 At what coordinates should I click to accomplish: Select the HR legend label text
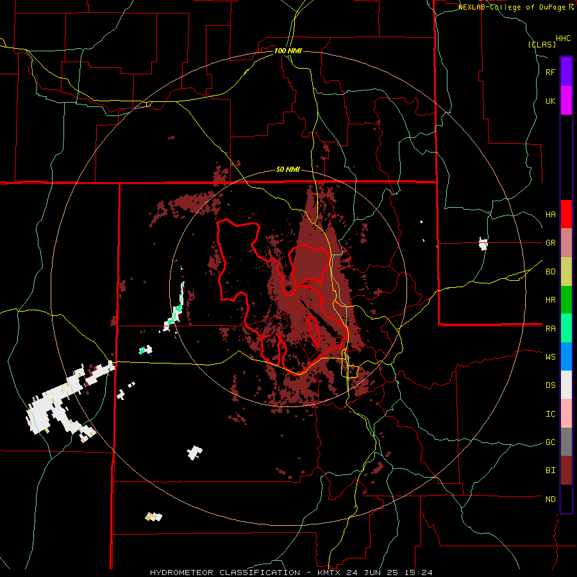550,300
